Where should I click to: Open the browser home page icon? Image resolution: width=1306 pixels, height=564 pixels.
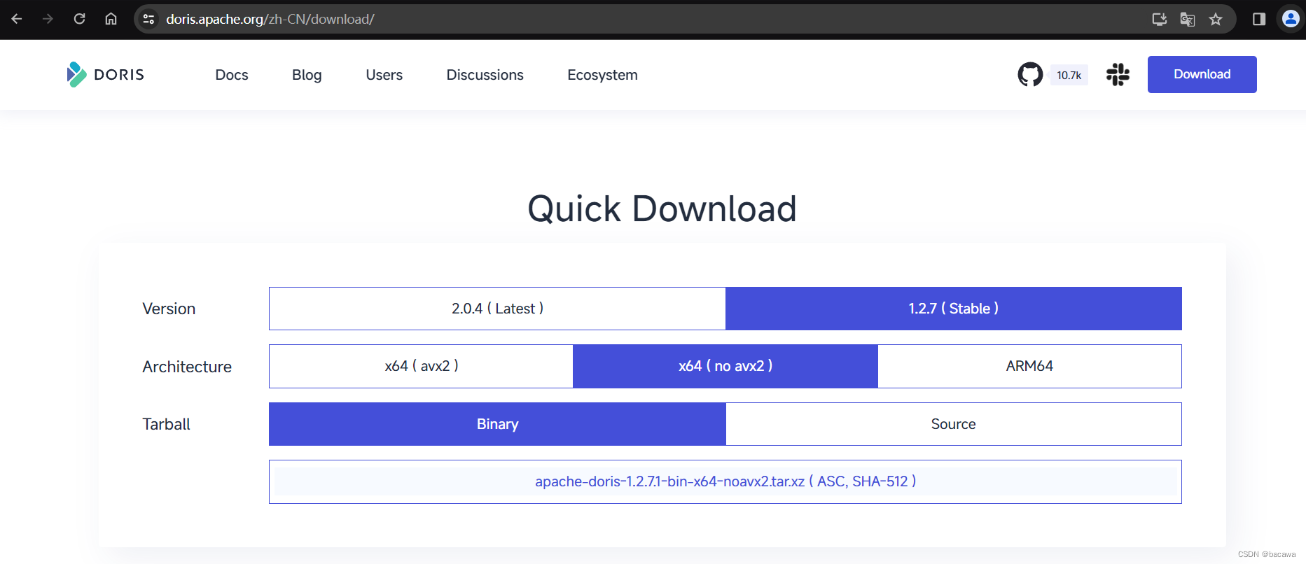click(111, 19)
